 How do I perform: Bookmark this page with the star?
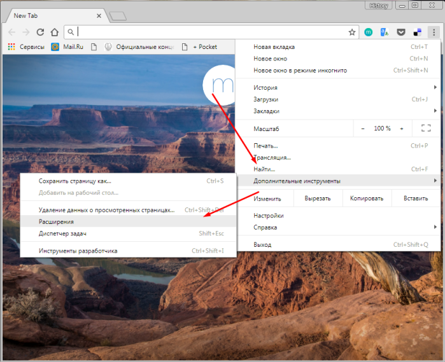pyautogui.click(x=352, y=32)
